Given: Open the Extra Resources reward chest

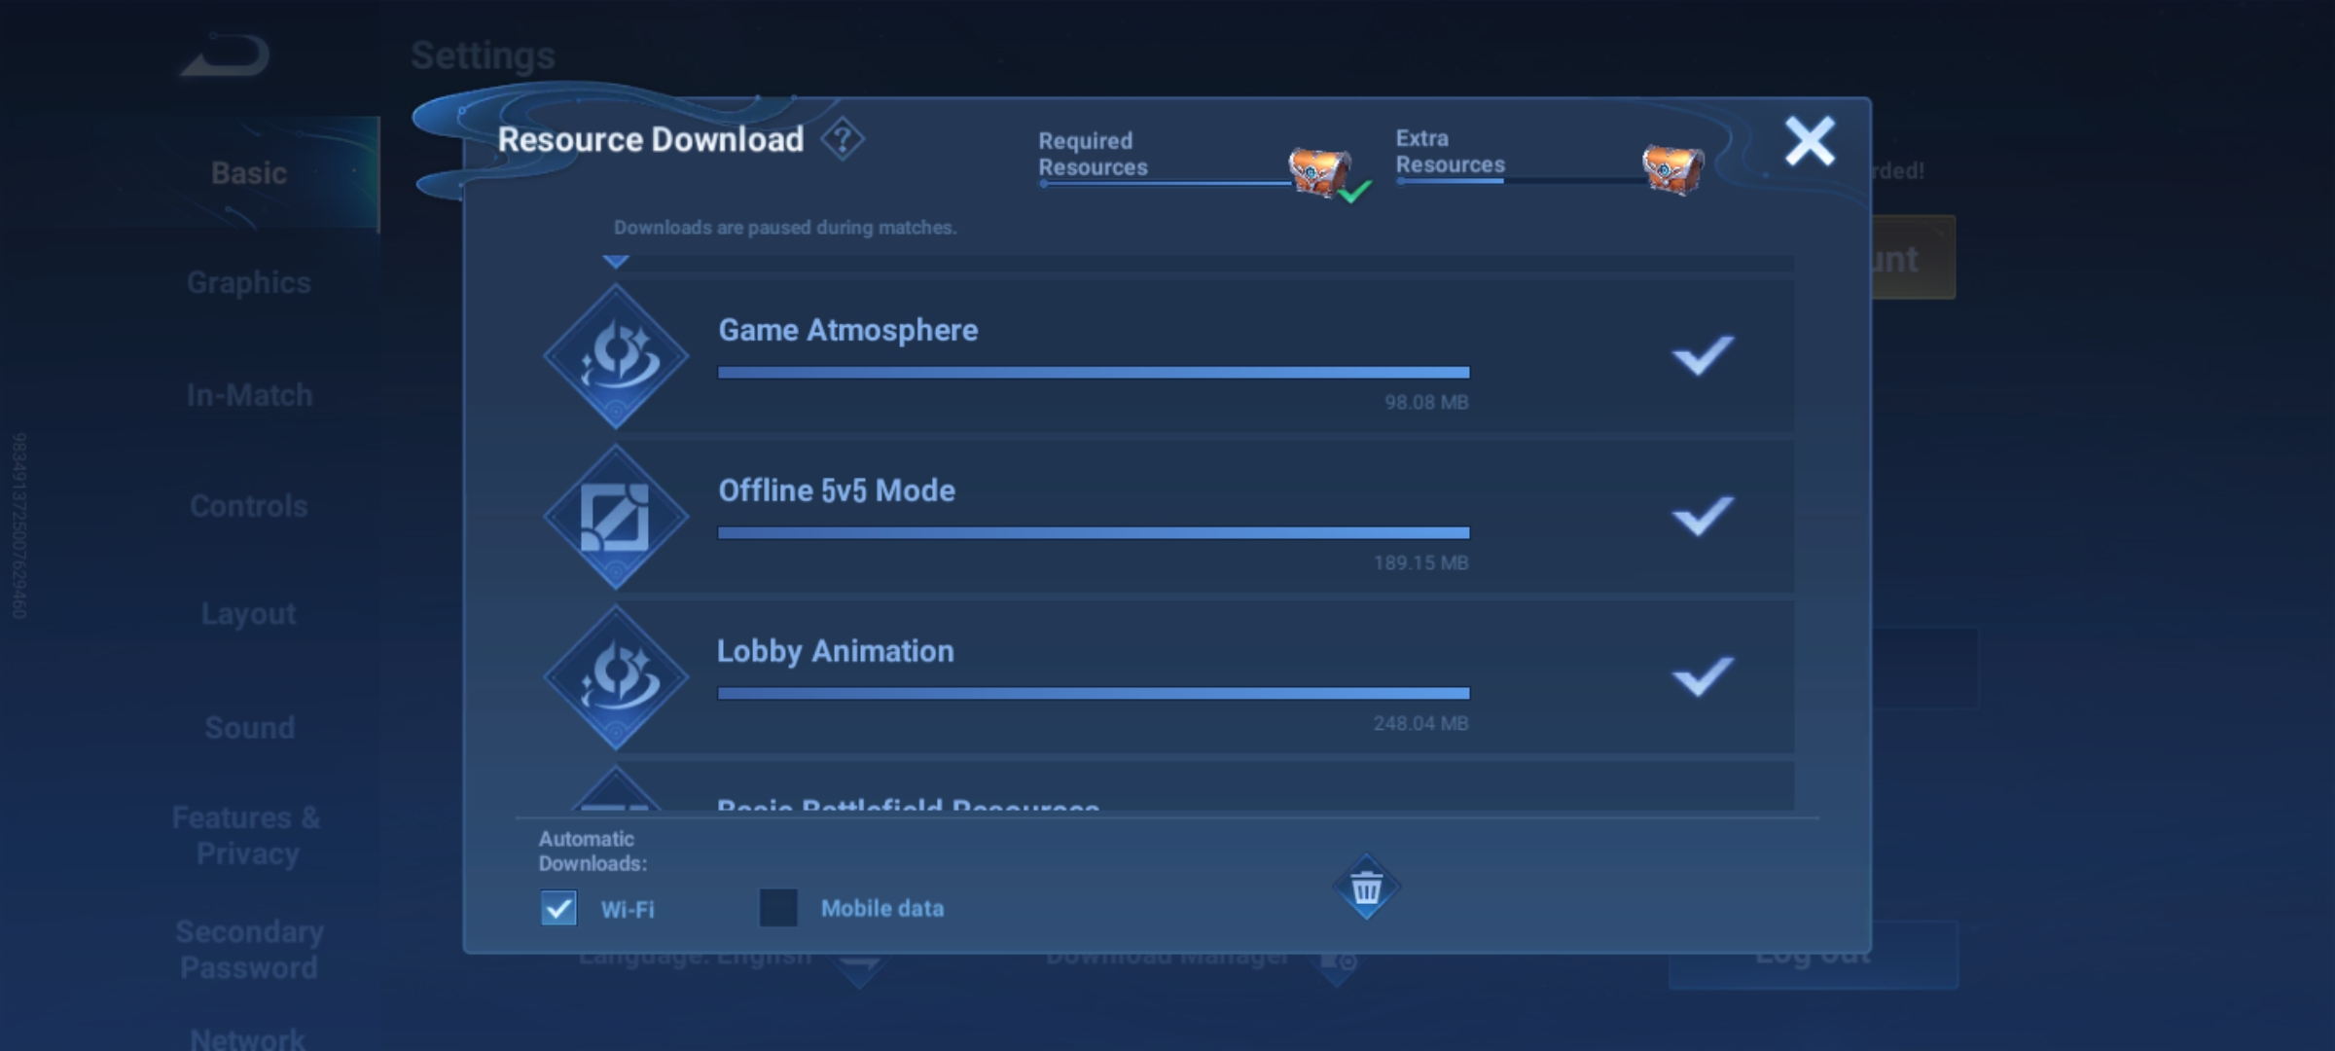Looking at the screenshot, I should pos(1672,168).
